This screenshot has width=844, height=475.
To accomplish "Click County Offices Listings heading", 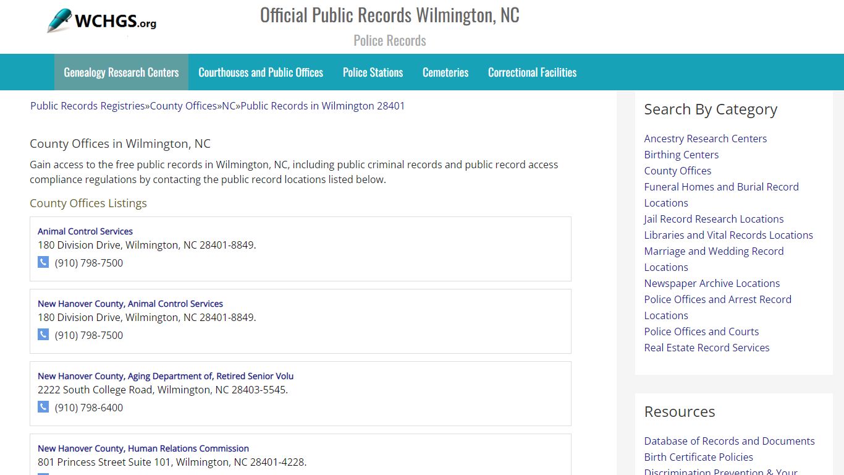I will [88, 203].
